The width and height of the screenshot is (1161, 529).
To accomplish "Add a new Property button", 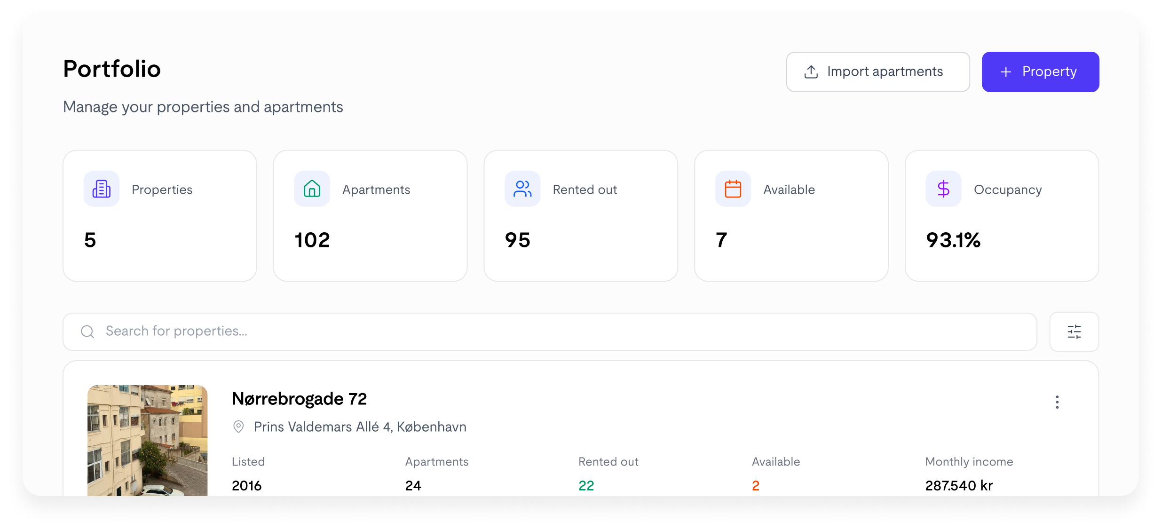I will pos(1040,72).
